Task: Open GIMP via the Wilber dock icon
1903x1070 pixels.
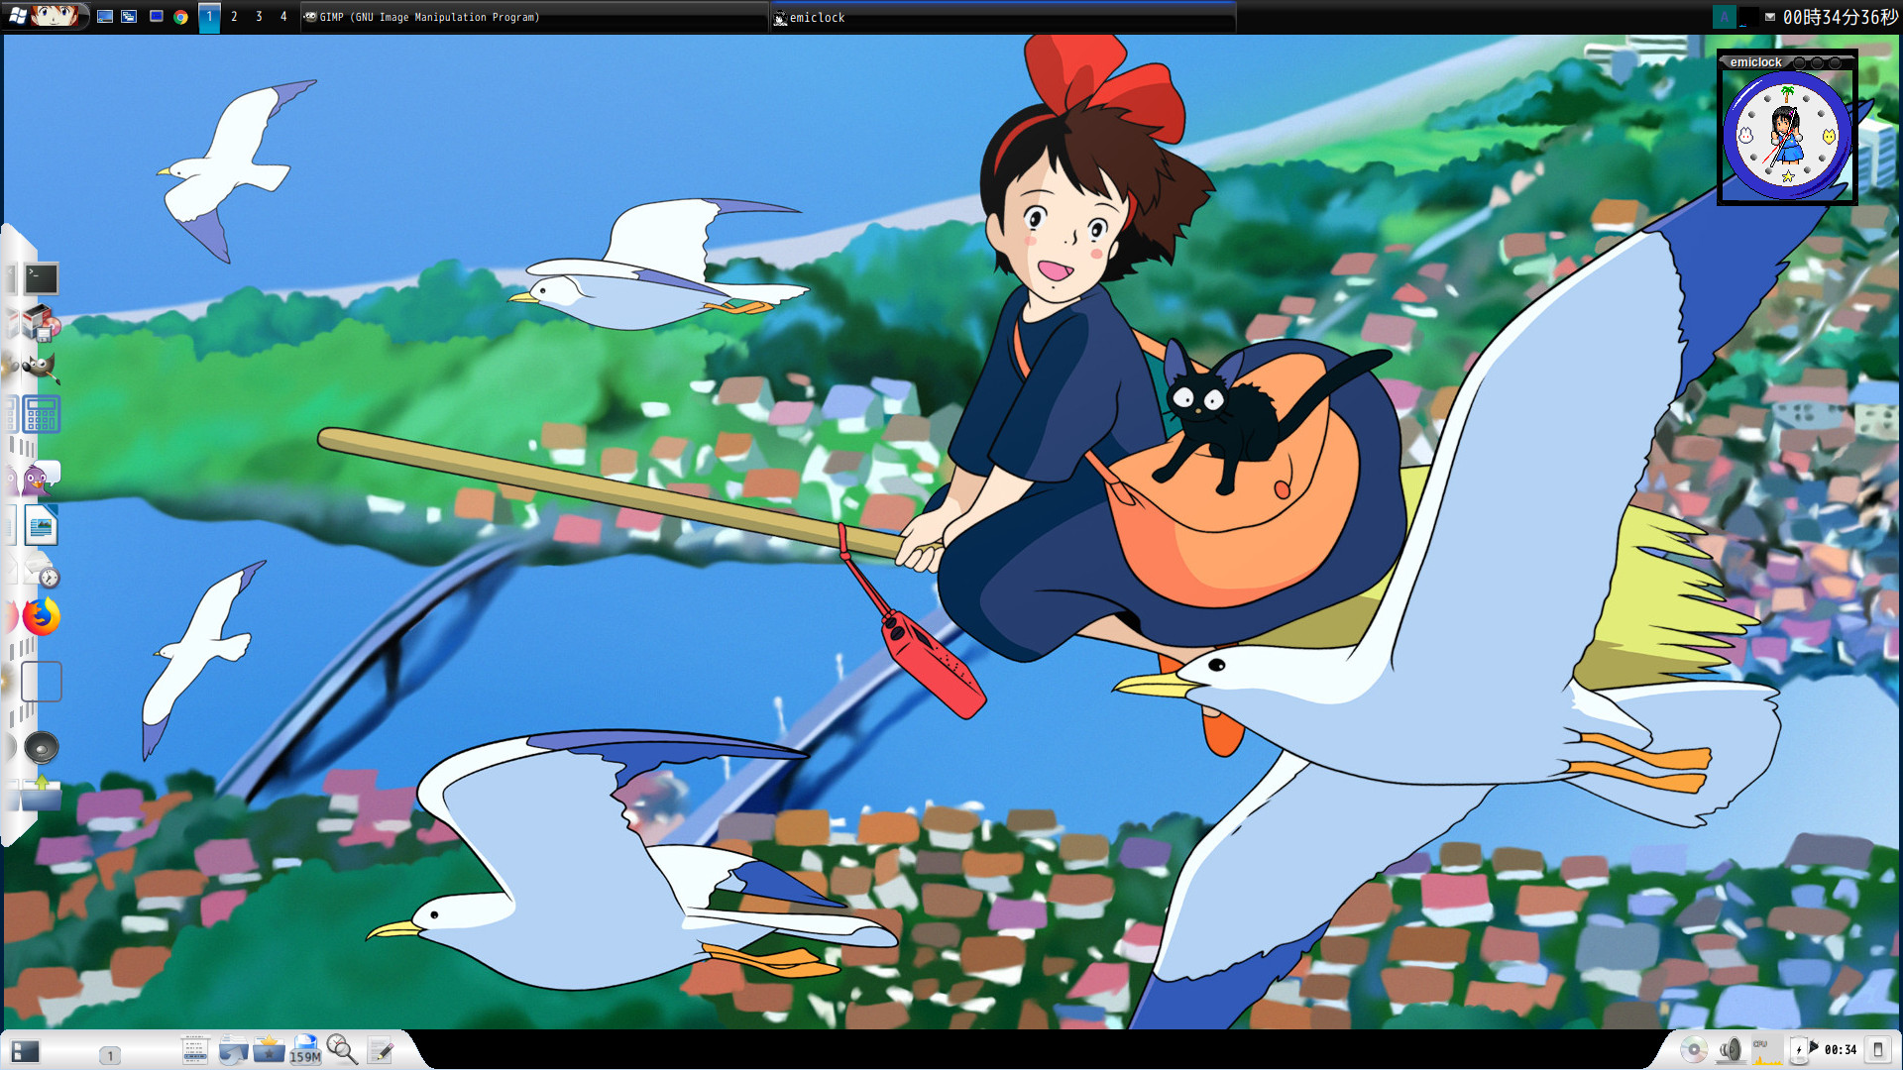Action: [x=40, y=368]
